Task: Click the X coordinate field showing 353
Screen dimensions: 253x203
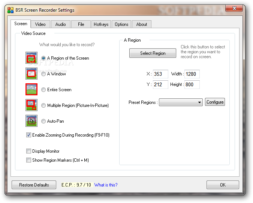Action: [160, 74]
